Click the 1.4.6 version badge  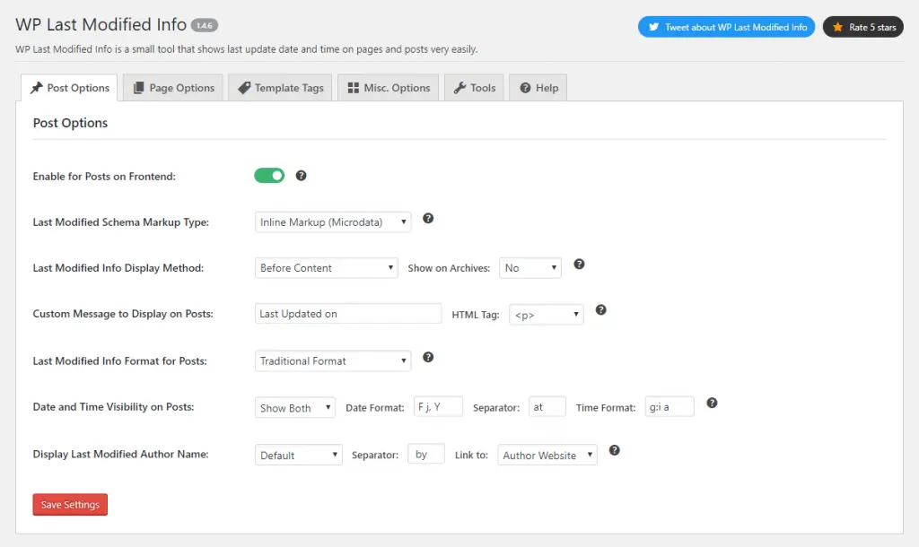pos(205,25)
